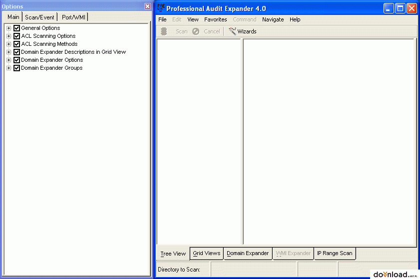Uncheck ACL Scanning Options checkbox
Viewport: 420px width, 279px height.
point(16,36)
